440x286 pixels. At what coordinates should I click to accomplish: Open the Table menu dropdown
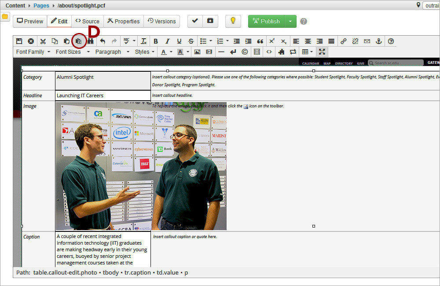[307, 51]
